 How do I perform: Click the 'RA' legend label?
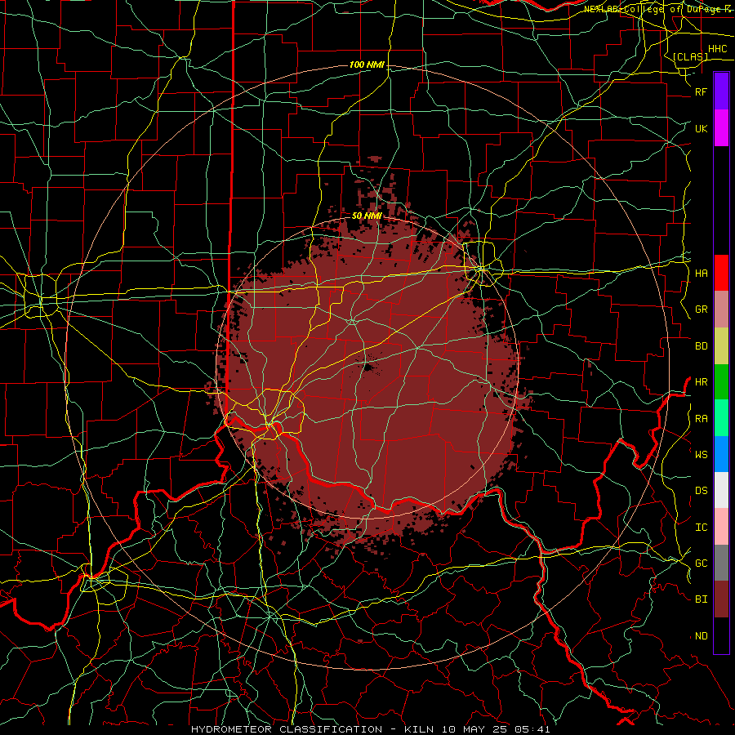pyautogui.click(x=701, y=419)
